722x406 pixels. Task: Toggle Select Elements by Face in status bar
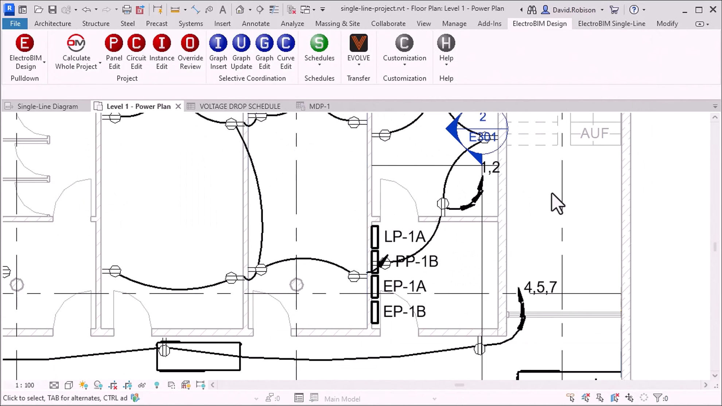point(615,398)
